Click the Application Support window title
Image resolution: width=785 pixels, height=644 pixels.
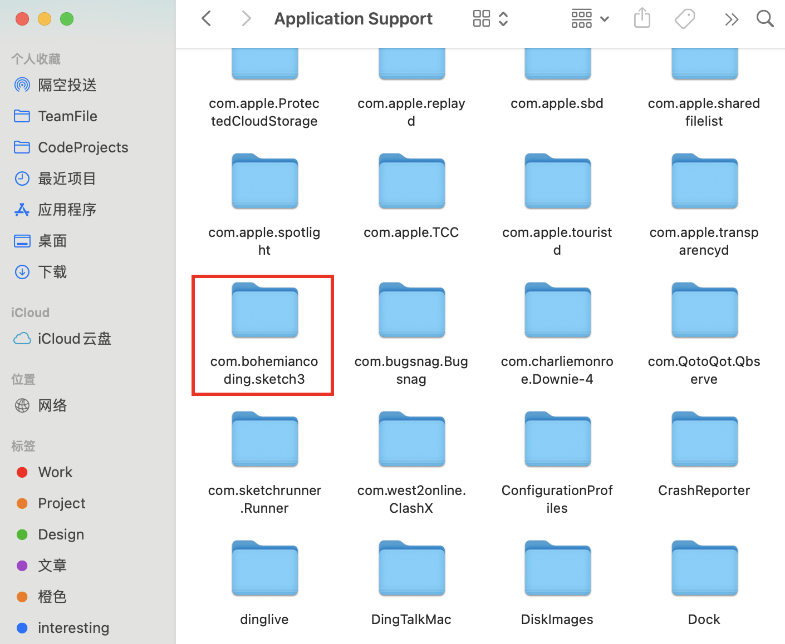pos(353,19)
